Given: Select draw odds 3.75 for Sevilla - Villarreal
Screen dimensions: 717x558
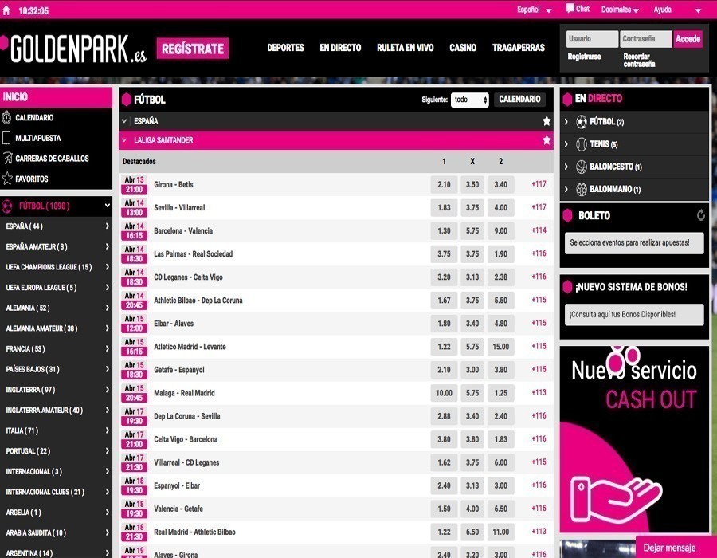Looking at the screenshot, I should (472, 207).
